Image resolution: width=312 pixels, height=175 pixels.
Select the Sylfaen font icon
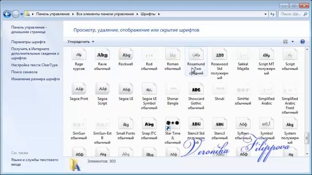click(243, 123)
